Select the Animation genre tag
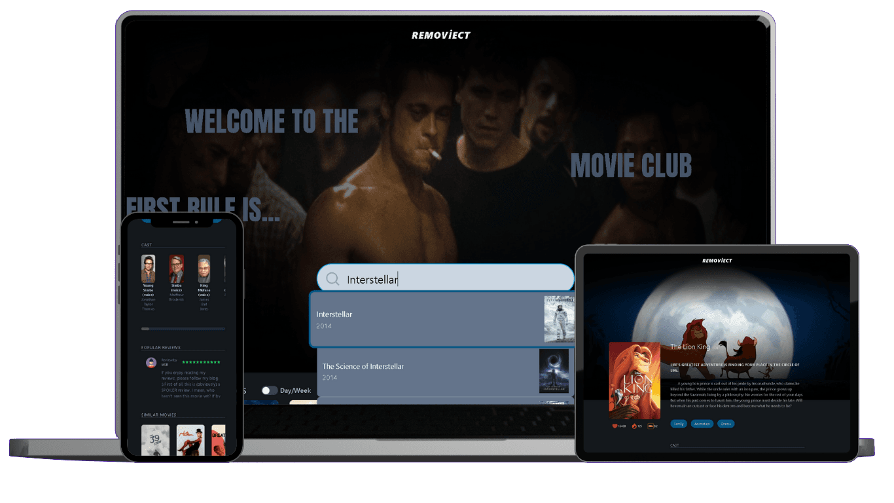Viewport: 894px width, 503px height. tap(702, 424)
